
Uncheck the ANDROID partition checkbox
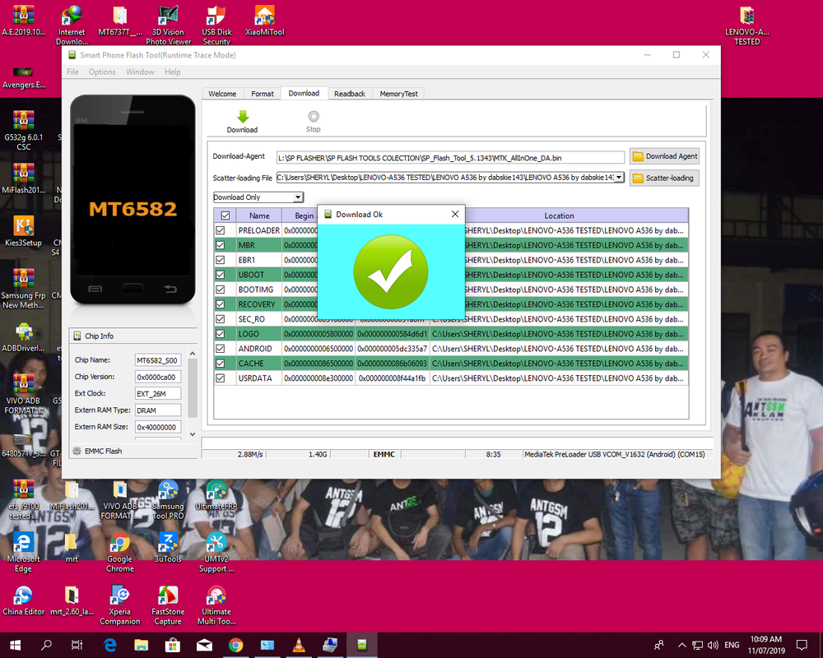click(221, 349)
